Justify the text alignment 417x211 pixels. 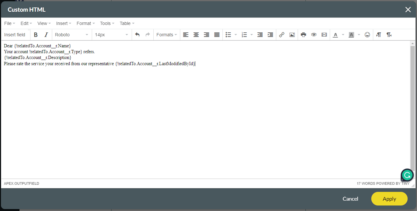217,35
